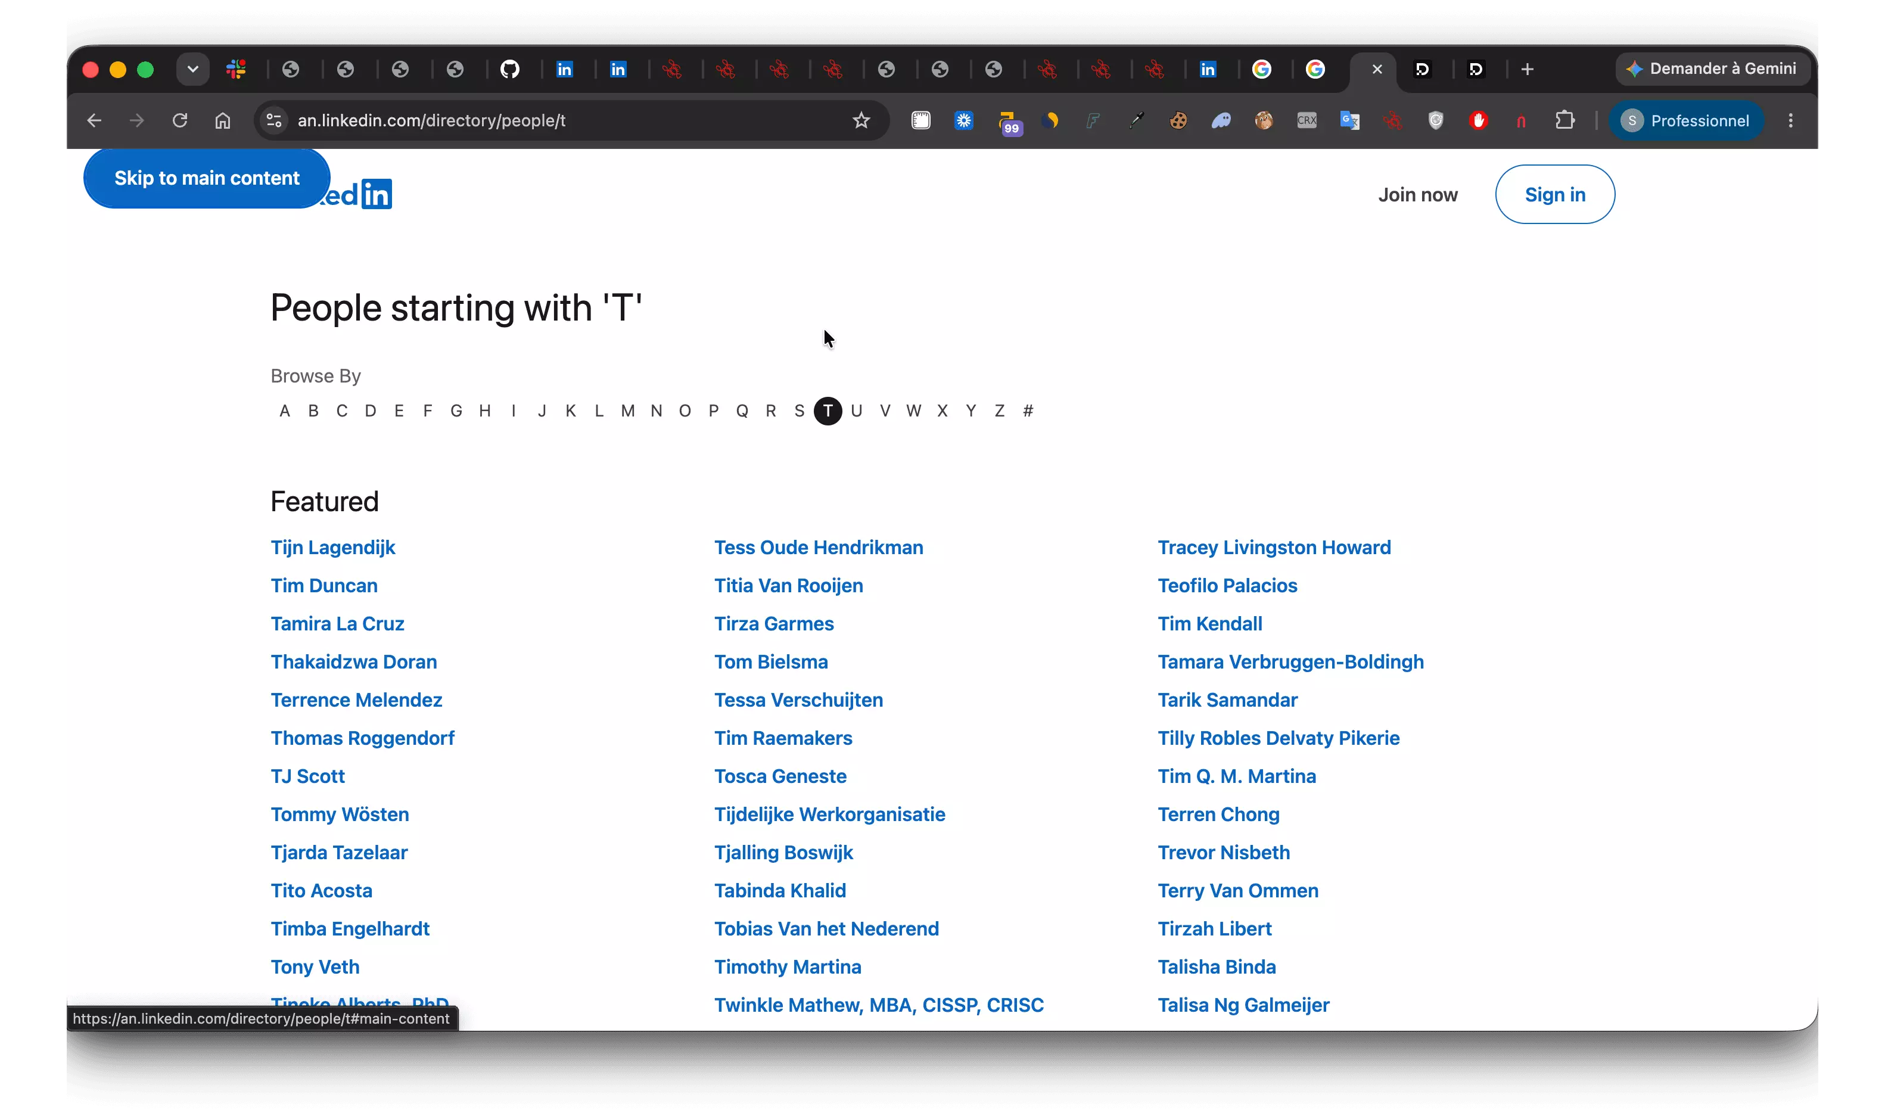Open Tom Bielsma profile link
This screenshot has width=1885, height=1119.
pyautogui.click(x=771, y=661)
